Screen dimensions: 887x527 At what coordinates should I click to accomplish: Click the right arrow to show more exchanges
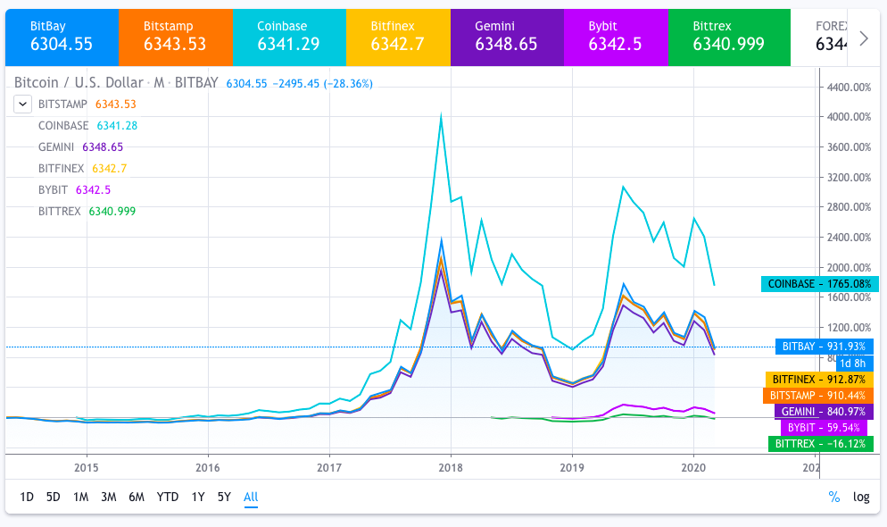[864, 38]
